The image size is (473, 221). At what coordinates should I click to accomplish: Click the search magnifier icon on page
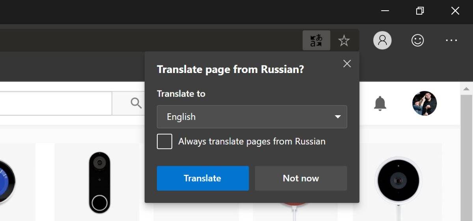[x=136, y=103]
